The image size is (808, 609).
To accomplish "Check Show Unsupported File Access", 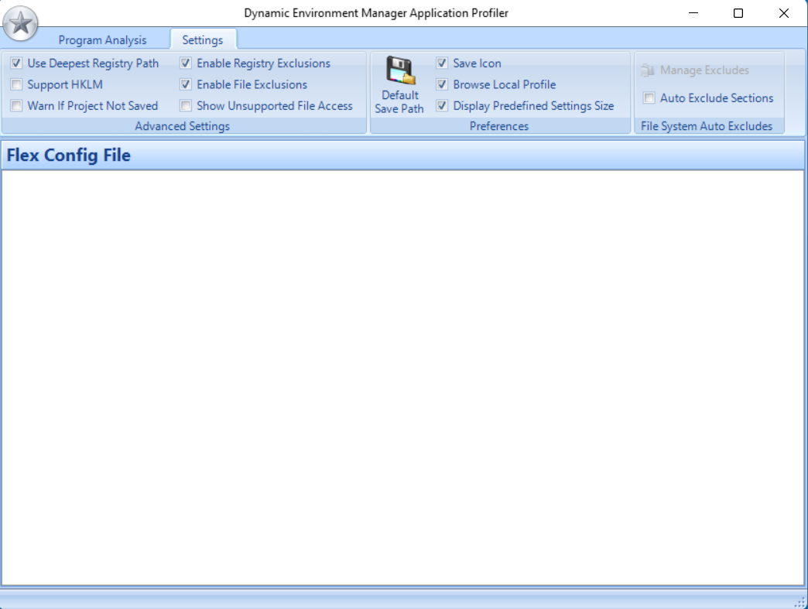I will (x=186, y=106).
